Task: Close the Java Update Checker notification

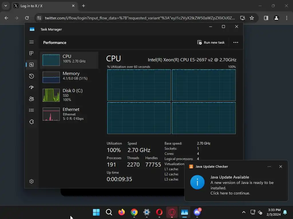Action: pos(280,167)
